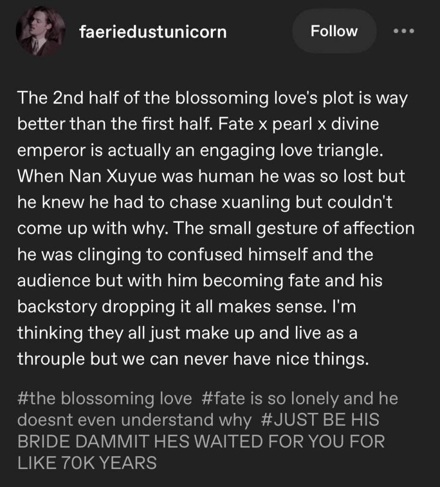Click the word "audience" in the post
This screenshot has height=487, width=440.
click(52, 281)
